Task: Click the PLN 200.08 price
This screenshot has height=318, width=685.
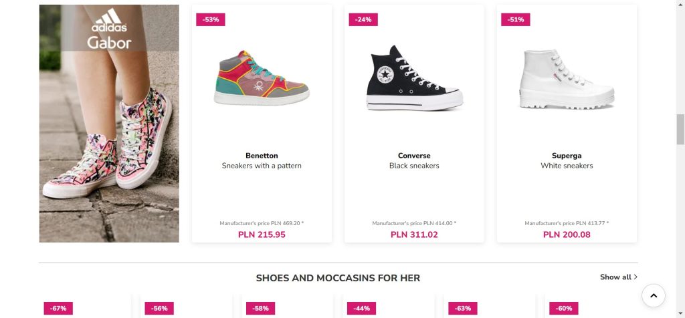Action: (x=567, y=234)
